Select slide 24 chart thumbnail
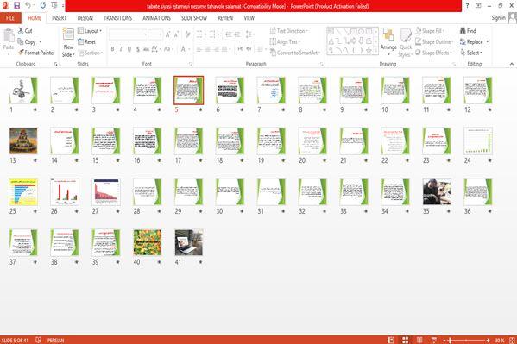 pos(478,141)
